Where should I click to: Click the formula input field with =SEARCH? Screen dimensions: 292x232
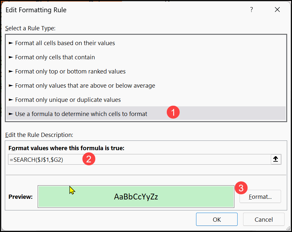(x=139, y=159)
